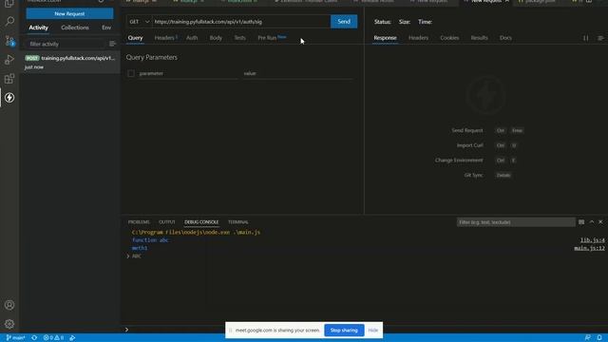The image size is (608, 342).
Task: Click the notifications bell in status bar
Action: tap(599, 338)
